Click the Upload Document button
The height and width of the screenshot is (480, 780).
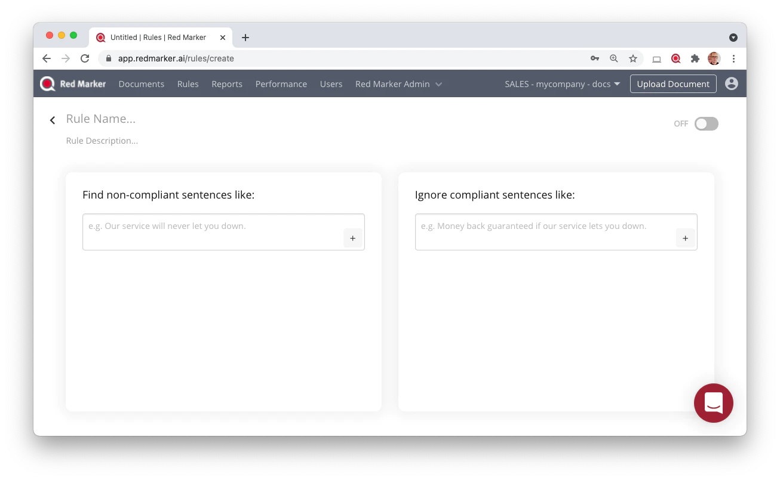pos(673,84)
